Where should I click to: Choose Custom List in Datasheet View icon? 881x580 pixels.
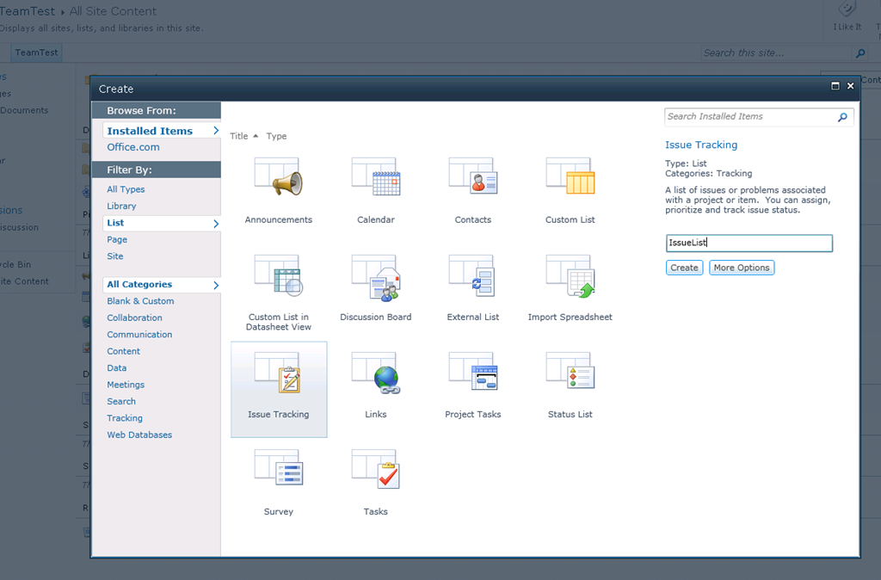[278, 275]
